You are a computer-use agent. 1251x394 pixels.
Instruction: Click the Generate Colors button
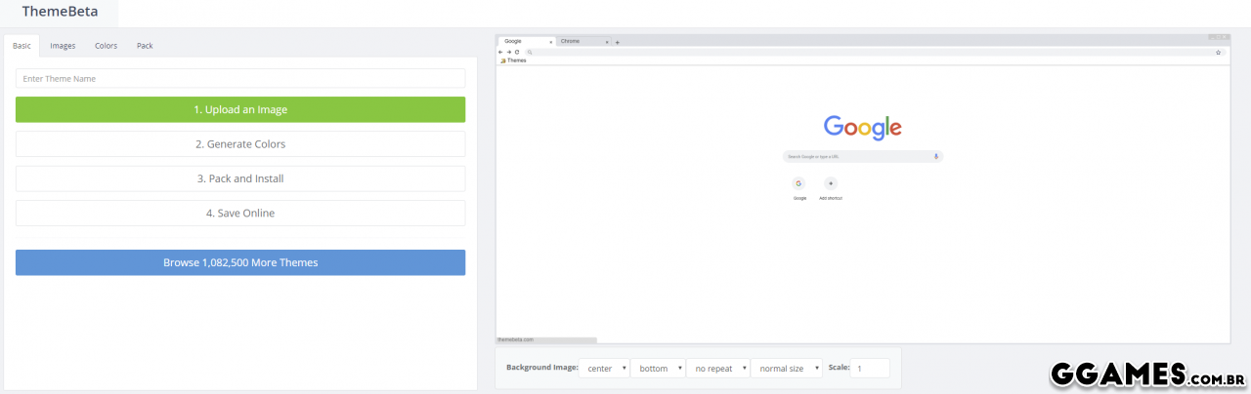[240, 144]
